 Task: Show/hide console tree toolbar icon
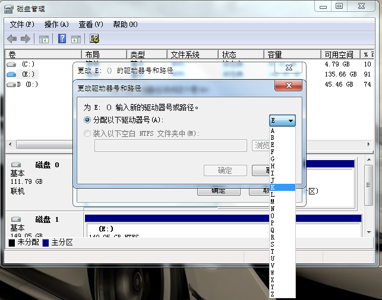(x=44, y=39)
